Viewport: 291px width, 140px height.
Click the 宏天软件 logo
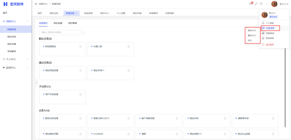(x=13, y=4)
